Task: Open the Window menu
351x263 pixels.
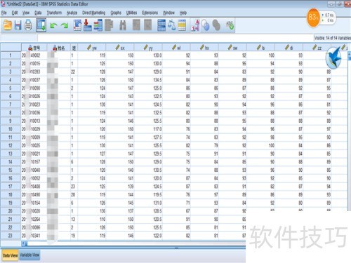Action: pyautogui.click(x=168, y=13)
